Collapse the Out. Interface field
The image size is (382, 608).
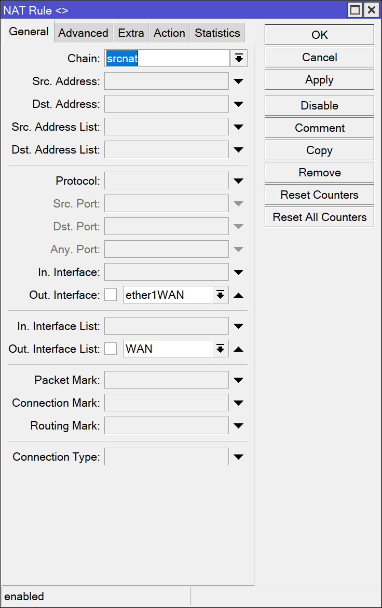tap(238, 295)
